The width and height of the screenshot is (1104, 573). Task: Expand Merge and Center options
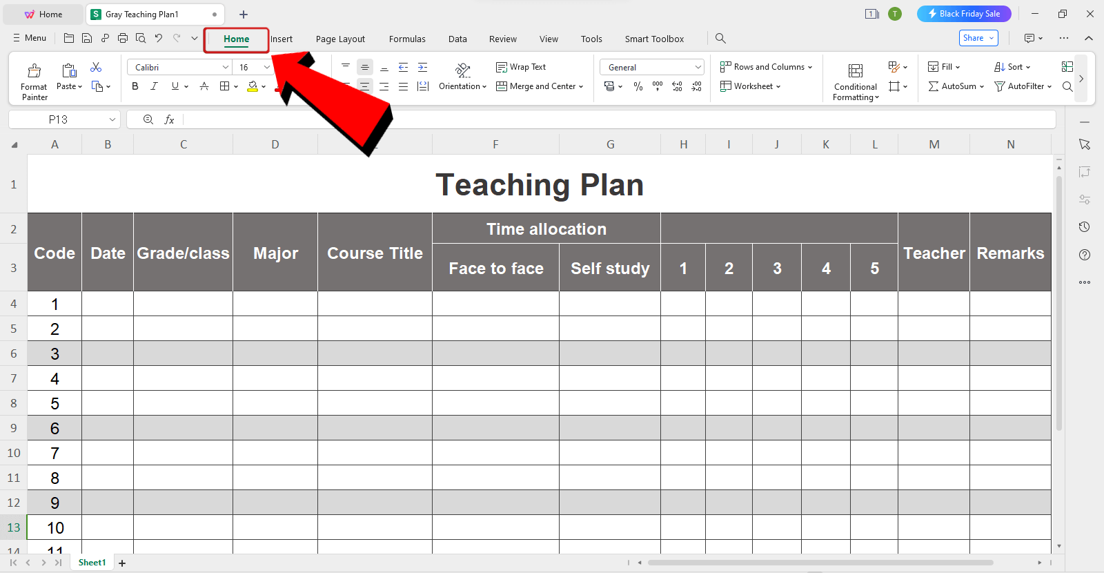581,86
